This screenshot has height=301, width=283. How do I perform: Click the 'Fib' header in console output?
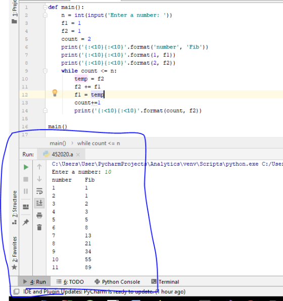90,180
